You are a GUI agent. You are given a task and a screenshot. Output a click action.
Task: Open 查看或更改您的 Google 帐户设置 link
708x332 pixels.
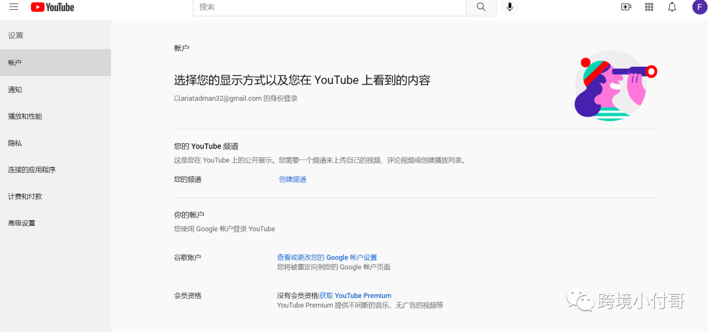tap(327, 257)
